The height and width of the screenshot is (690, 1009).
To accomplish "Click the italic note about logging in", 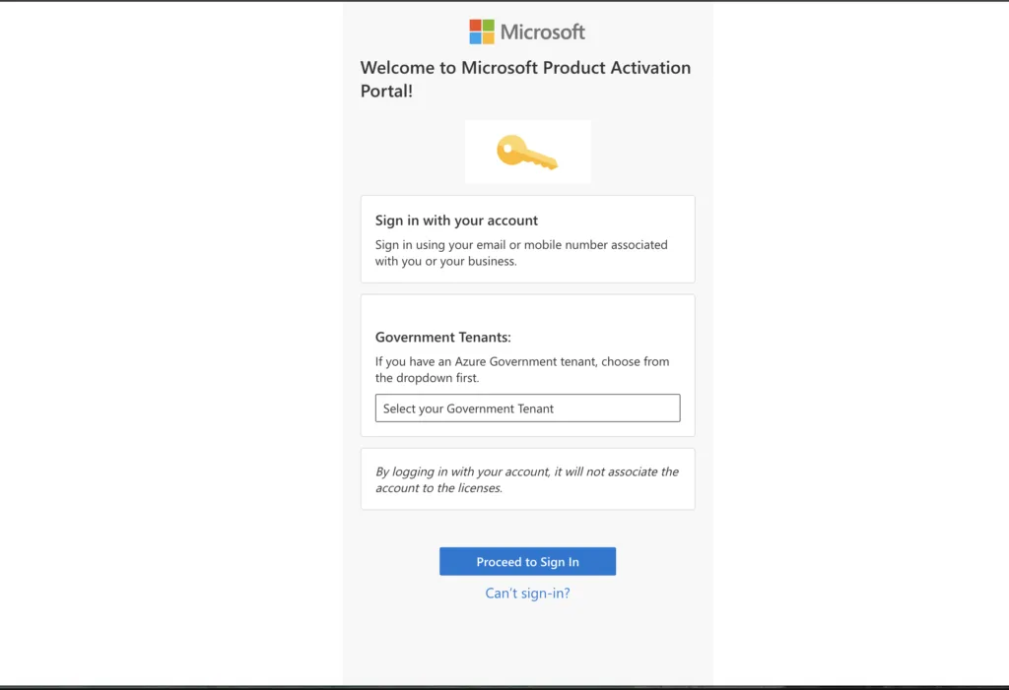I will tap(526, 479).
